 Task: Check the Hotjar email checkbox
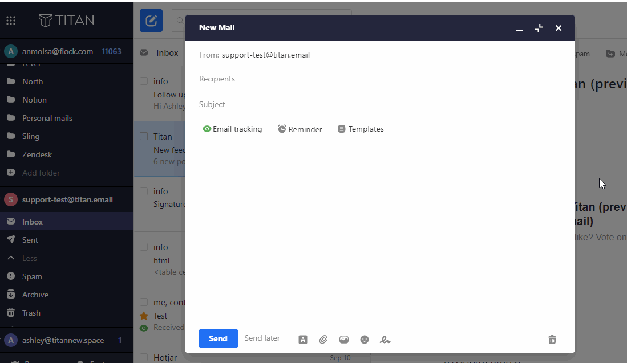click(144, 357)
